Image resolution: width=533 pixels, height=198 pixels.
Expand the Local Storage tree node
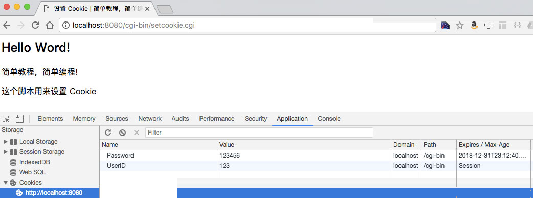[6, 142]
